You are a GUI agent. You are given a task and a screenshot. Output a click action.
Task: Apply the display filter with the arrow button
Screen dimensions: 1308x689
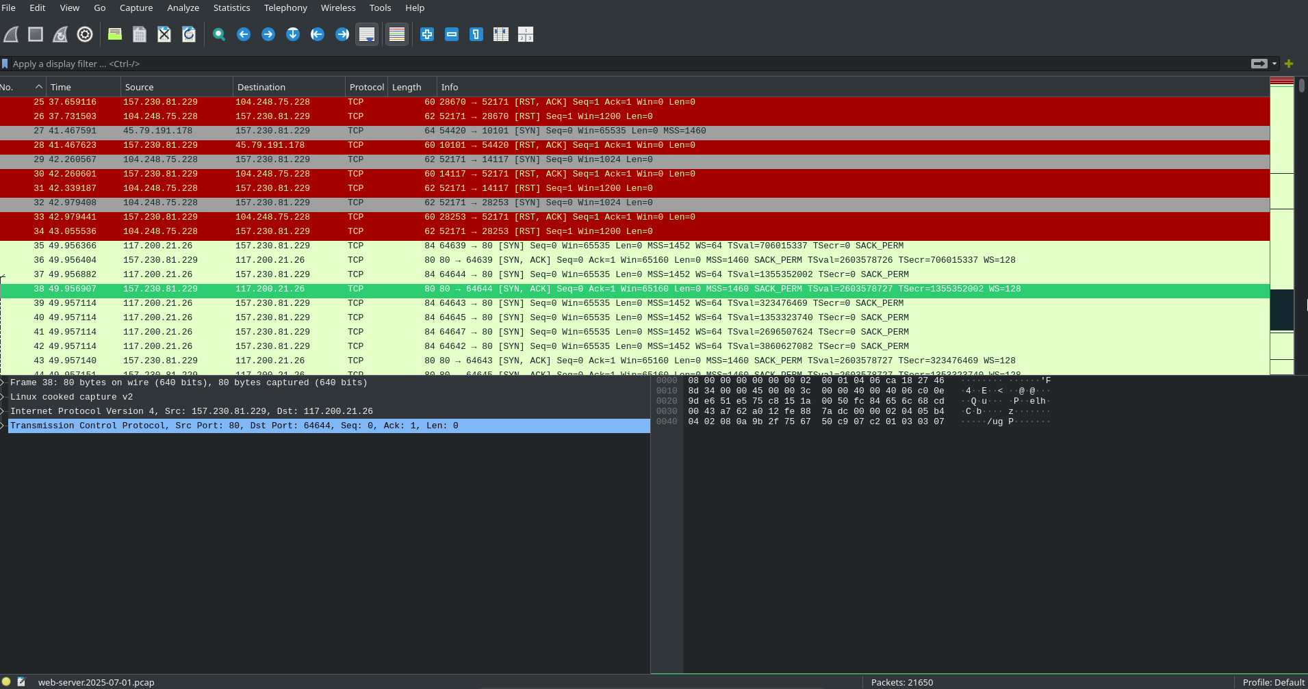1258,63
